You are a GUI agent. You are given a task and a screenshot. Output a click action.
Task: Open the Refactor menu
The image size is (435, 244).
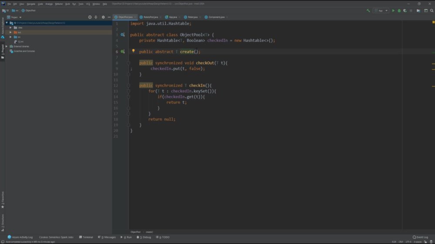click(59, 4)
